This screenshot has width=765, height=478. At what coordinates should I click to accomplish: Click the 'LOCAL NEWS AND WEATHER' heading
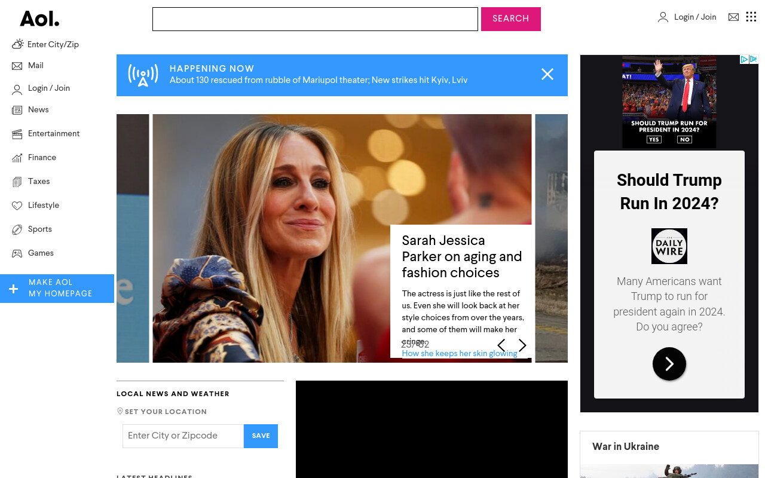coord(173,394)
